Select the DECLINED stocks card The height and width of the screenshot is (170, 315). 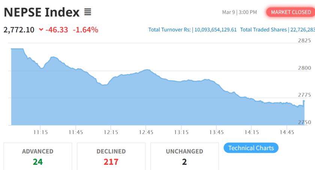click(111, 156)
